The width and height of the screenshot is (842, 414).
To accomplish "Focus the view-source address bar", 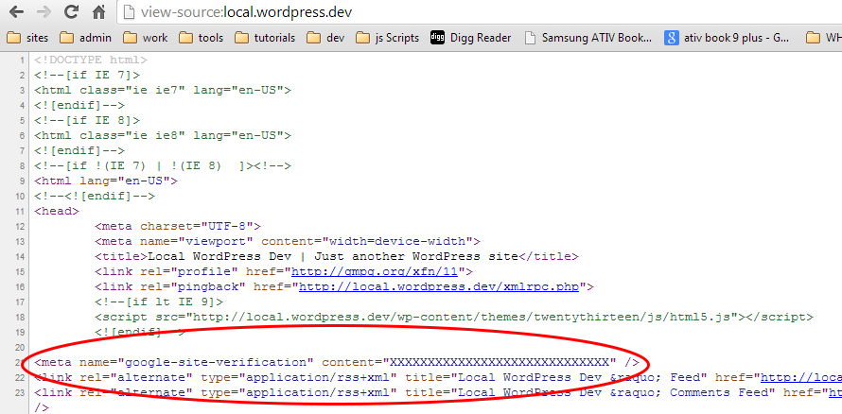I will (x=480, y=11).
